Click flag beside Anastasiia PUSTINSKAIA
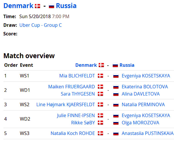 pos(116,133)
